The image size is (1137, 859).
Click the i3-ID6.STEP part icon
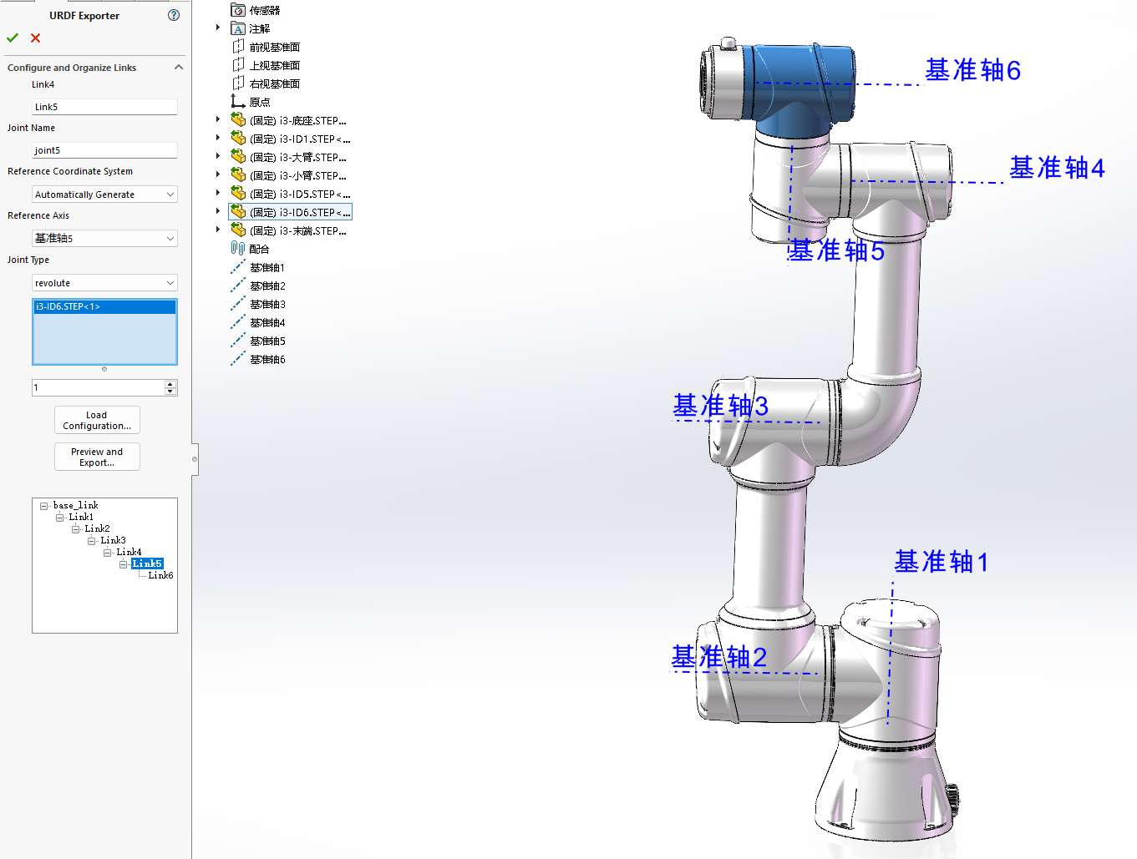[x=238, y=212]
